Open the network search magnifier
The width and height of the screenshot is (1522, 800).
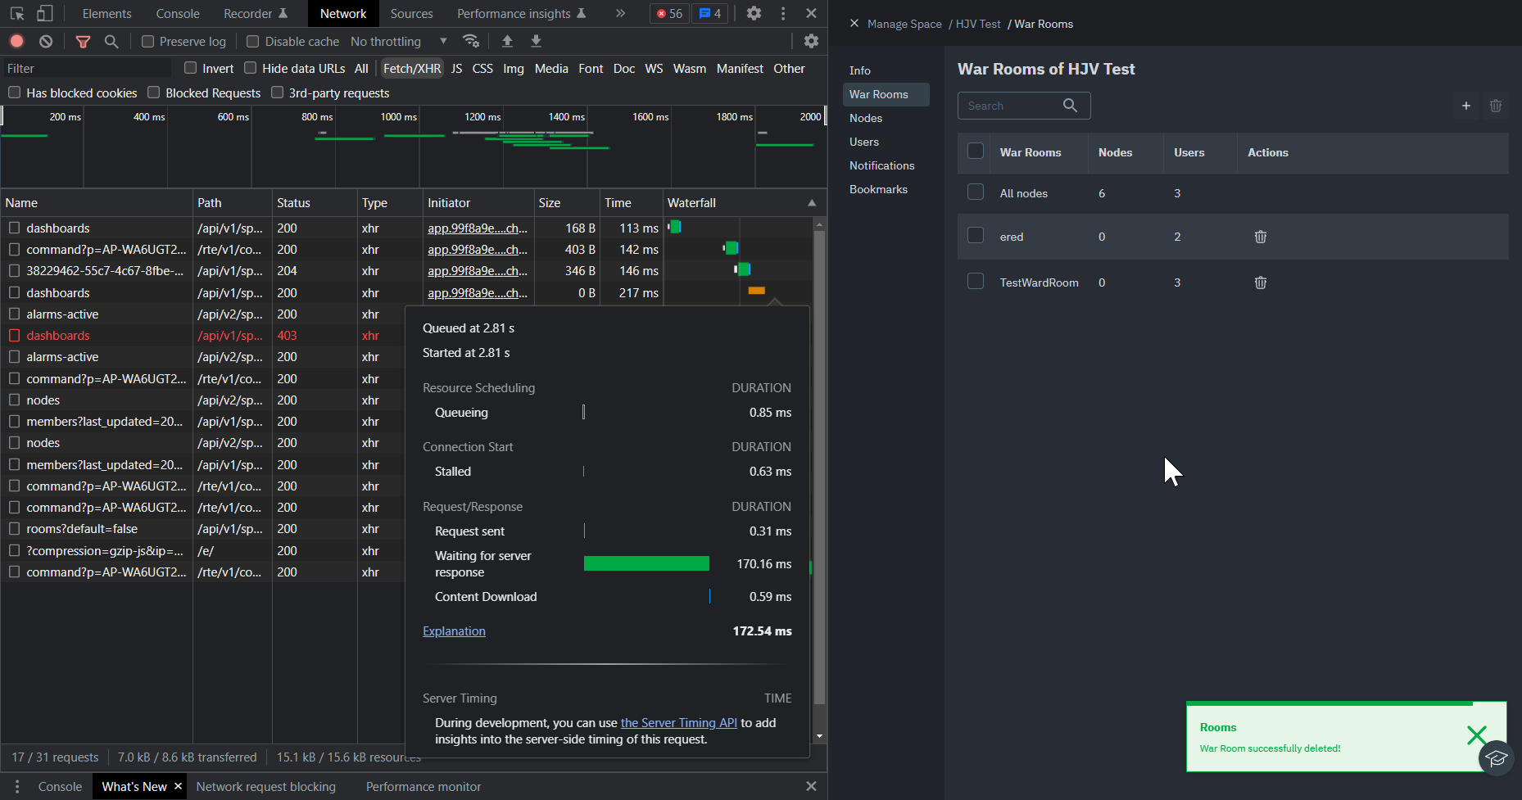click(111, 41)
